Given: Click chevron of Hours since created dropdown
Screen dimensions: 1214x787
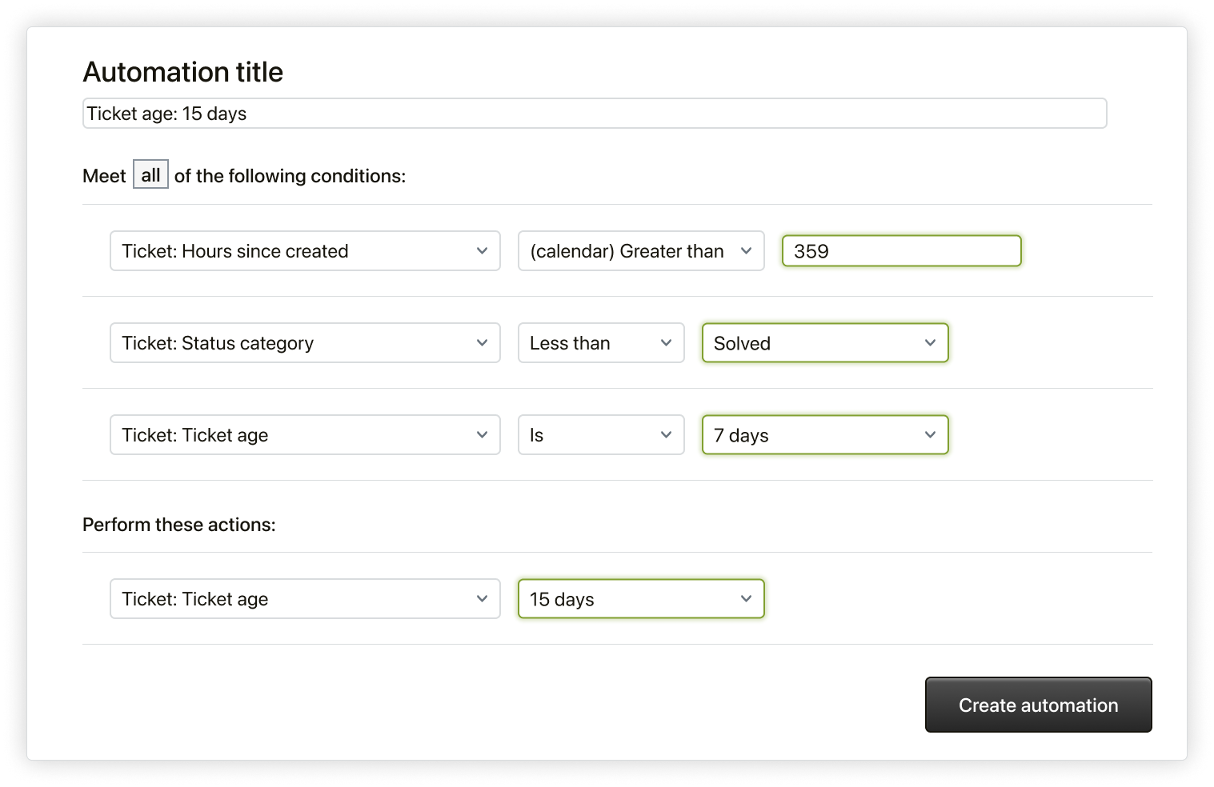Looking at the screenshot, I should [482, 251].
